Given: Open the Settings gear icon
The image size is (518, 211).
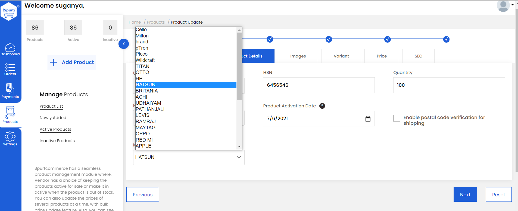Looking at the screenshot, I should pos(10,139).
